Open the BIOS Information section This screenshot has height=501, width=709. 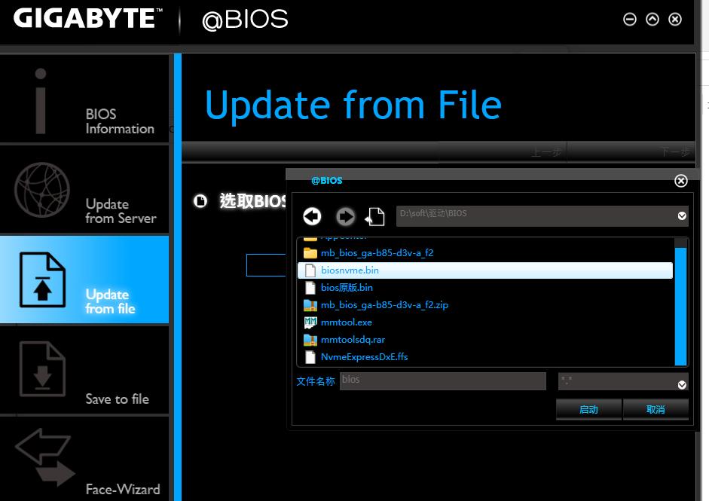pyautogui.click(x=84, y=99)
